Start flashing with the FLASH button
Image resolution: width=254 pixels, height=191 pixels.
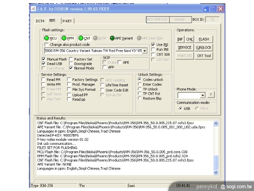[x=204, y=39]
